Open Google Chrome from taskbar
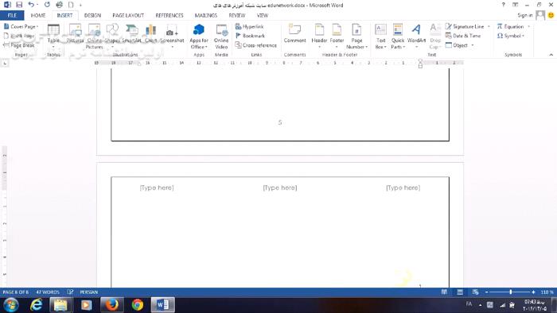This screenshot has width=557, height=313. coord(137,305)
